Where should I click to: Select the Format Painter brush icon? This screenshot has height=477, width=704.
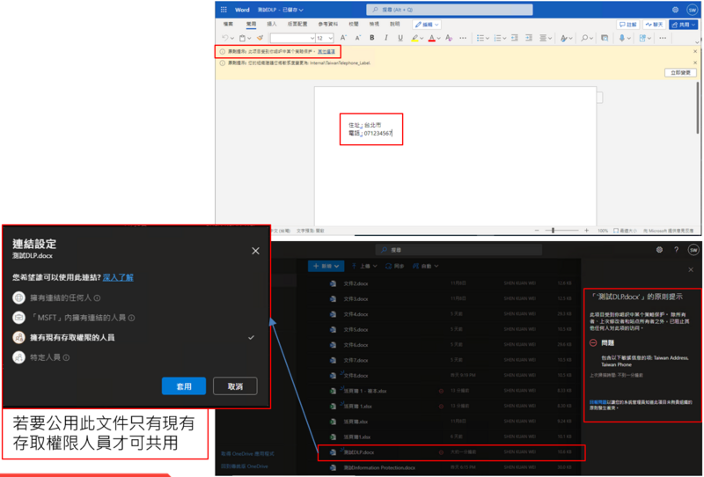pos(260,38)
